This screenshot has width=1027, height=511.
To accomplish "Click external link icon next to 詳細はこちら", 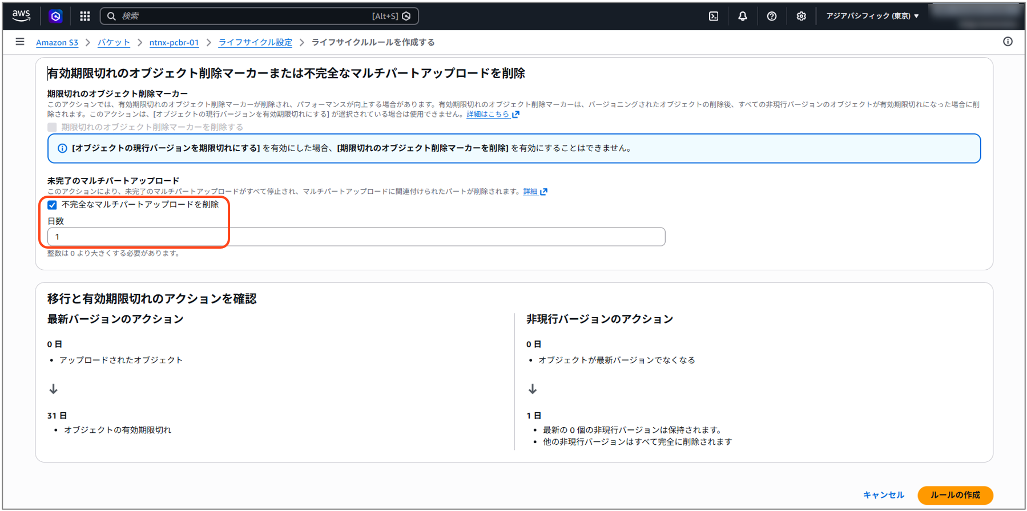I will [516, 114].
